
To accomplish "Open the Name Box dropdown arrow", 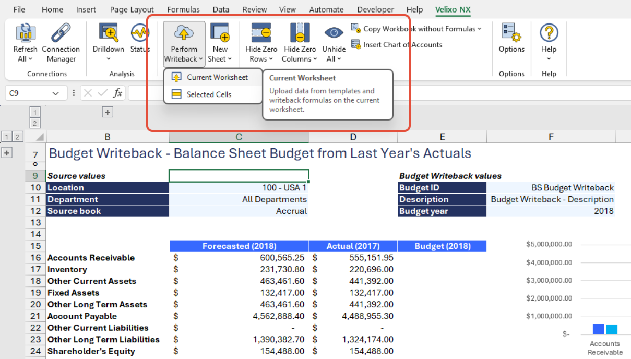I will tap(56, 93).
